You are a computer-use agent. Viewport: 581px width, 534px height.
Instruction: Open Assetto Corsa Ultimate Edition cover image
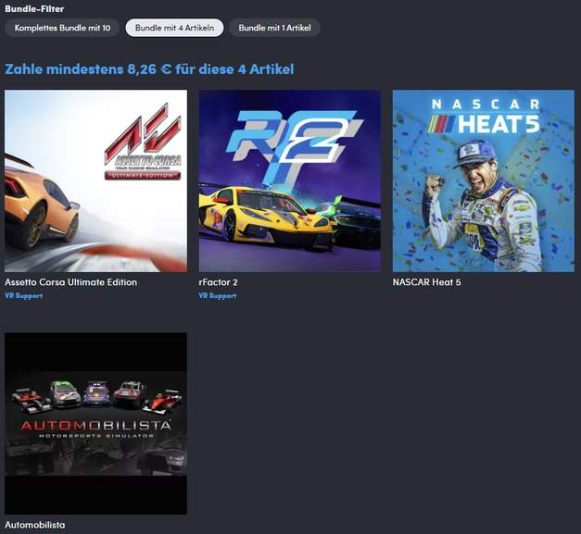coord(96,181)
